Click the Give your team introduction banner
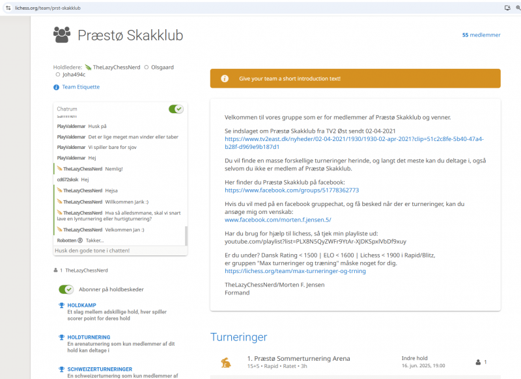 pos(355,79)
